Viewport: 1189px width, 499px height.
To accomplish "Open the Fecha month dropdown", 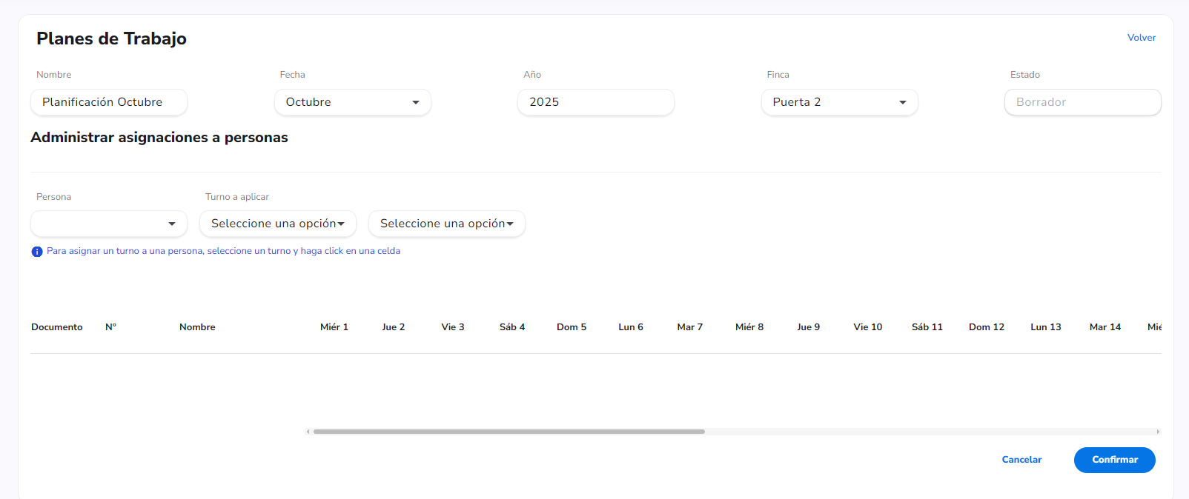I will click(353, 102).
